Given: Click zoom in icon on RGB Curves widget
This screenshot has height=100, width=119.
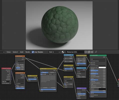Looking at the screenshot, I should [50, 74].
